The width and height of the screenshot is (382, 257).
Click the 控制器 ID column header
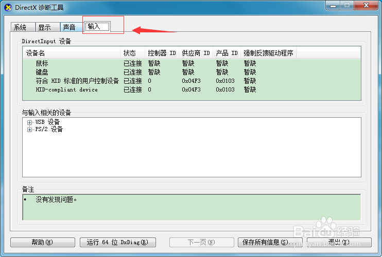click(162, 53)
